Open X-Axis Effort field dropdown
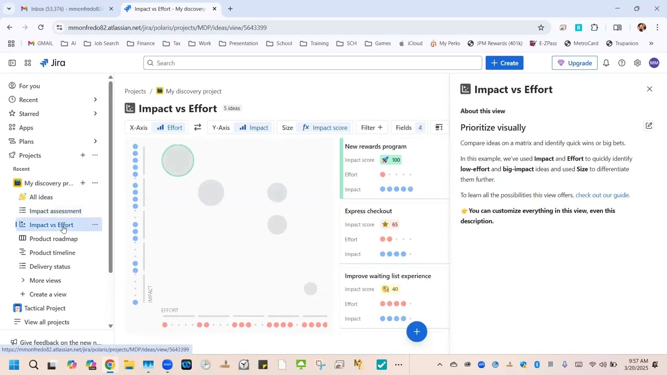Image resolution: width=667 pixels, height=375 pixels. pyautogui.click(x=170, y=128)
